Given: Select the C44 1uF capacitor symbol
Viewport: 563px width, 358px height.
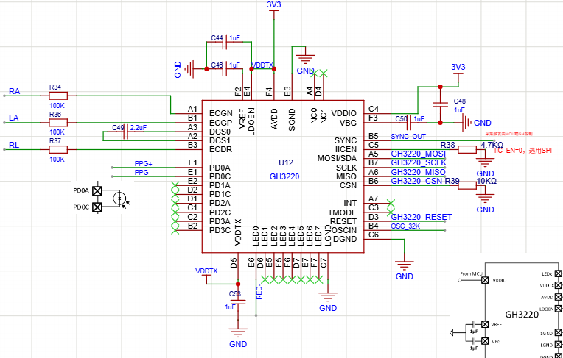Looking at the screenshot, I should coord(226,43).
